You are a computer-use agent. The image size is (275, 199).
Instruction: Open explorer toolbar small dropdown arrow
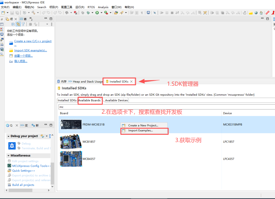[x=47, y=24]
